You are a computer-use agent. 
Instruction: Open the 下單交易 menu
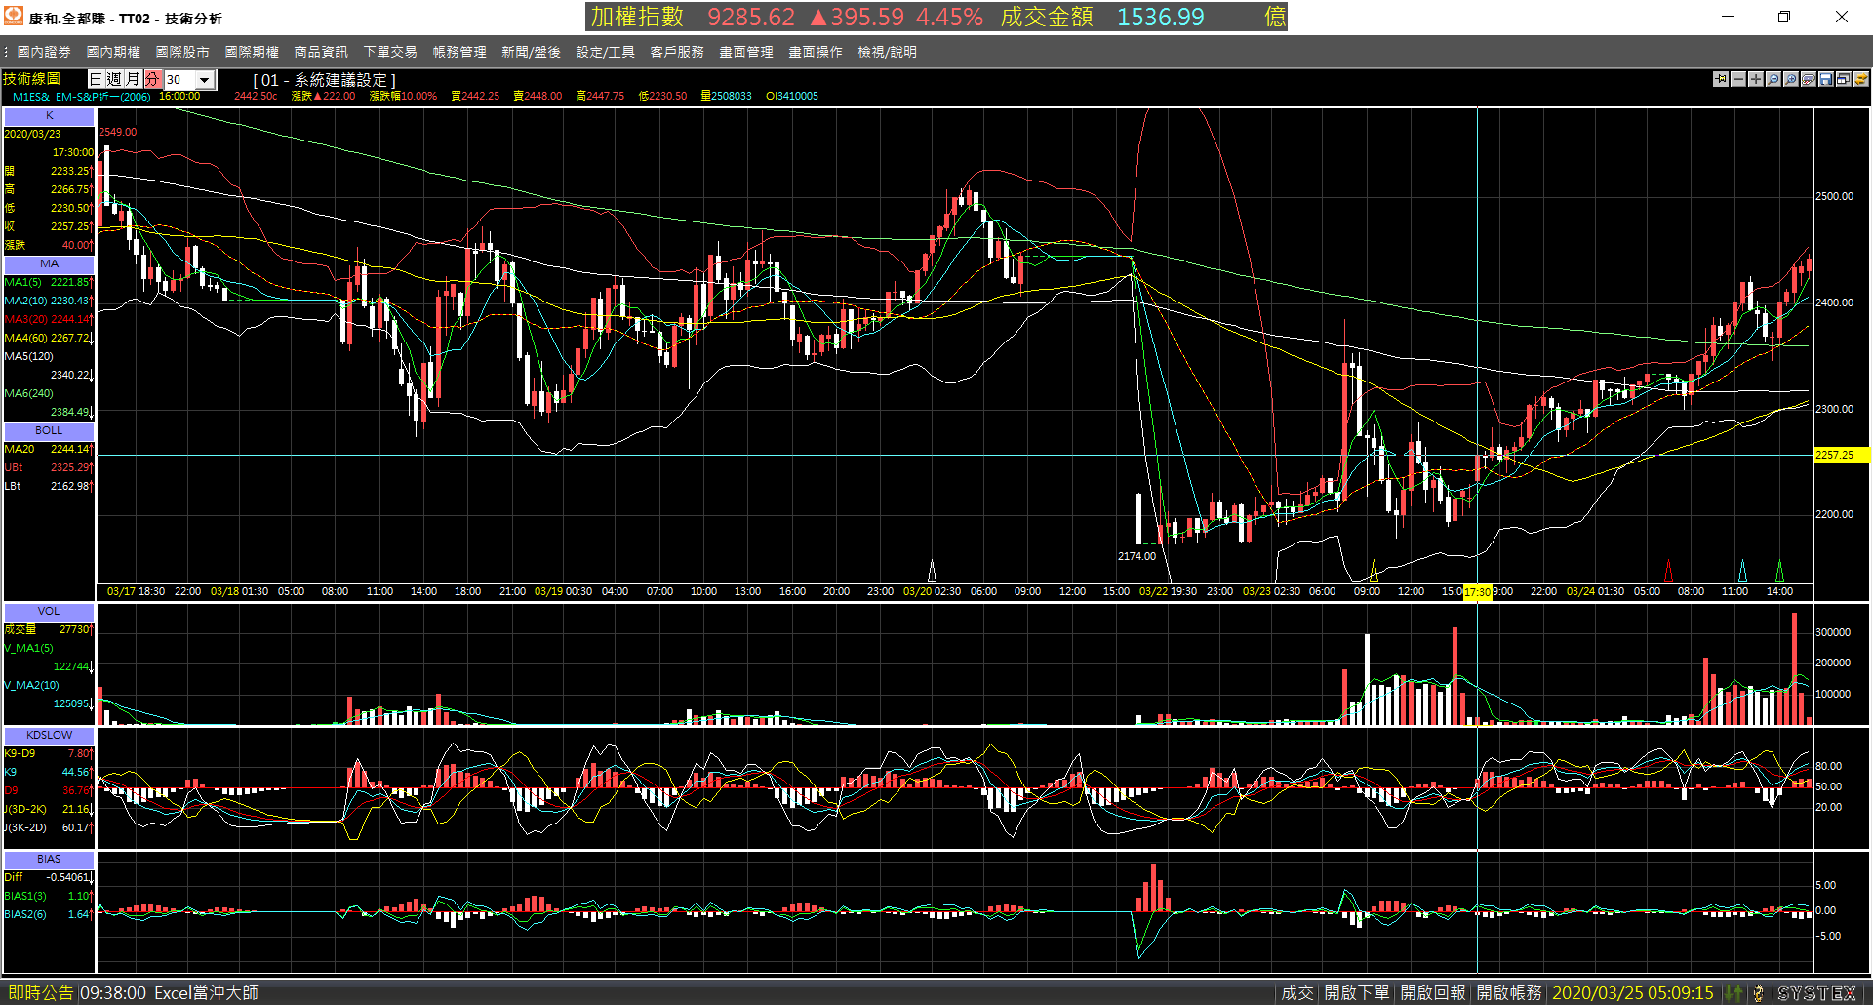click(390, 52)
